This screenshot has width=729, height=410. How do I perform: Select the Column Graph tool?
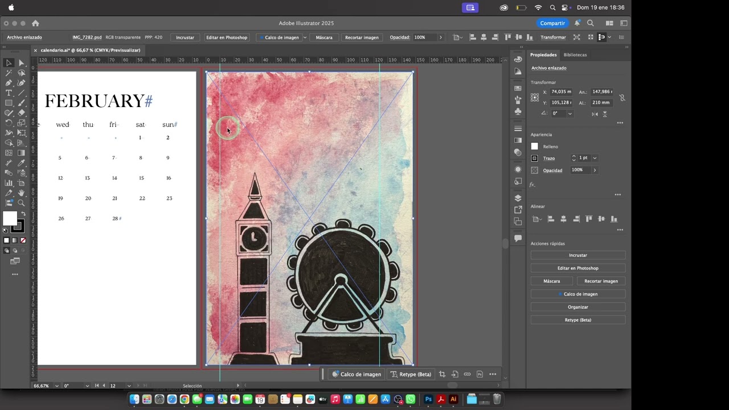(9, 183)
